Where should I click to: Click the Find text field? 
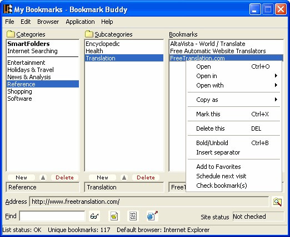coord(52,216)
